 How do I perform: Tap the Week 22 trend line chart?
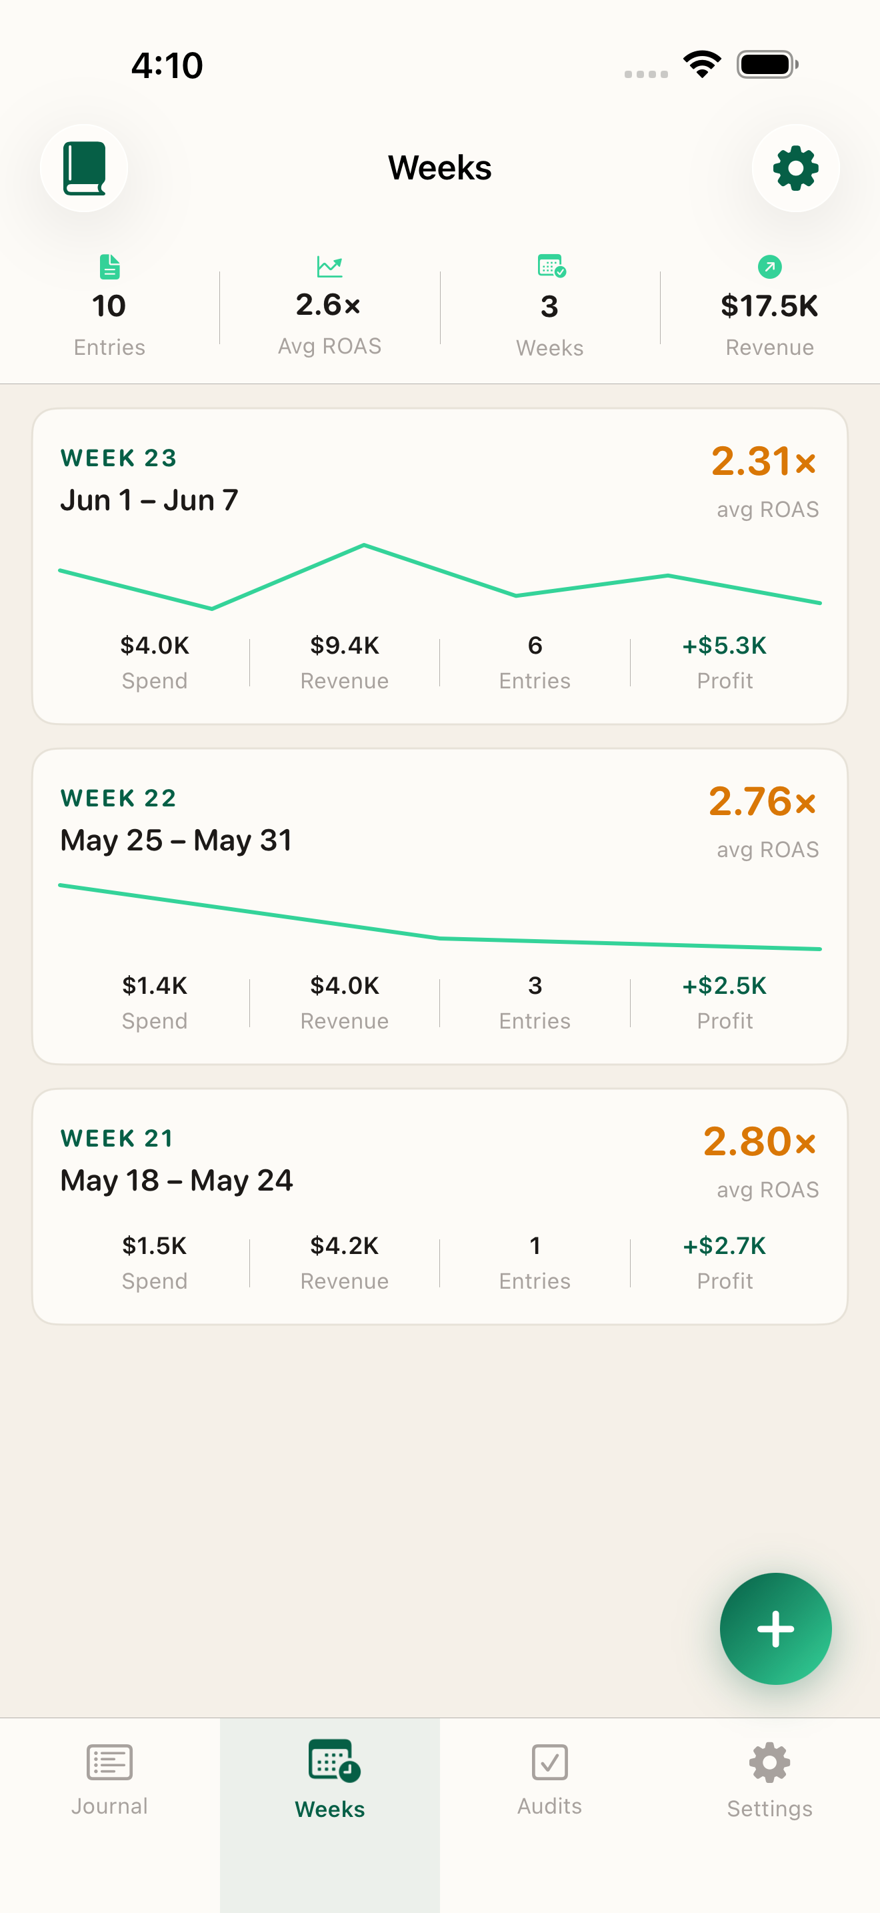pos(440,917)
